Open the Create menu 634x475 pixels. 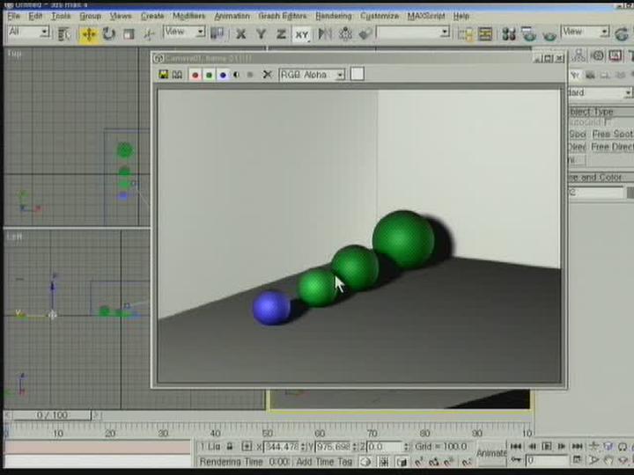tap(152, 16)
